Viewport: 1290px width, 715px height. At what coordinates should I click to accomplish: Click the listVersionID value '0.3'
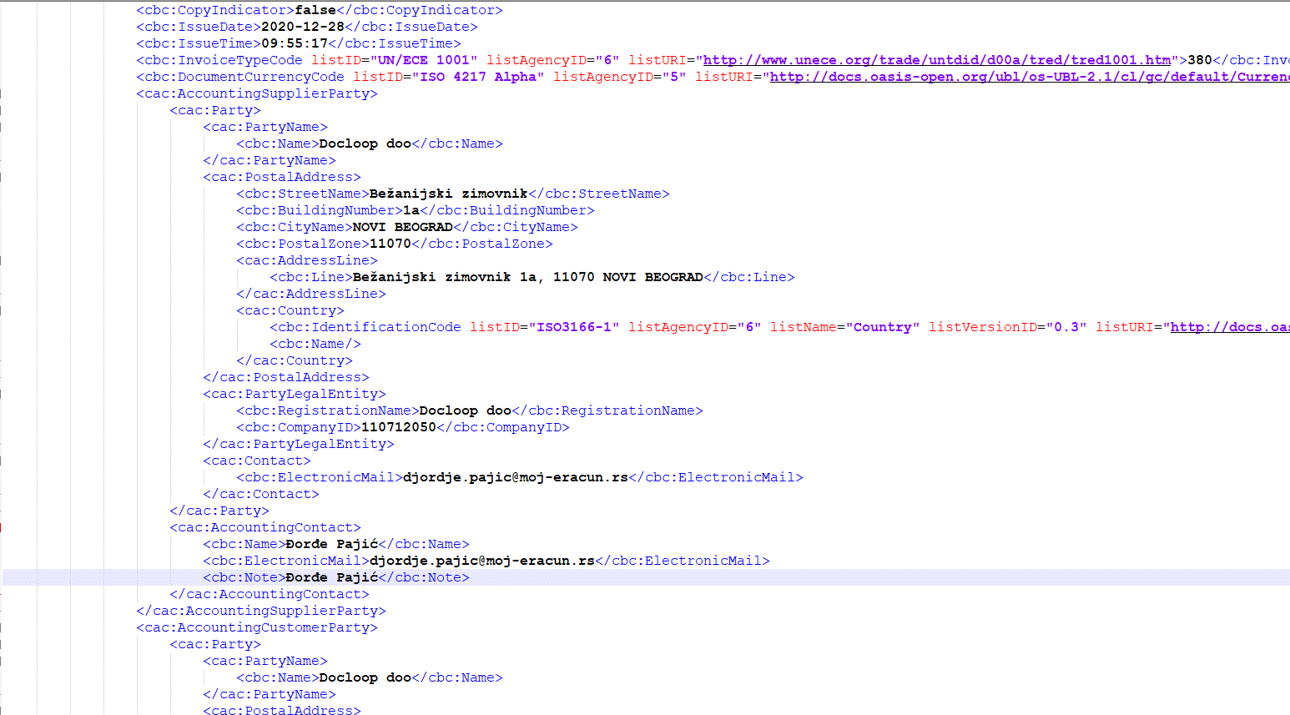(x=1066, y=327)
